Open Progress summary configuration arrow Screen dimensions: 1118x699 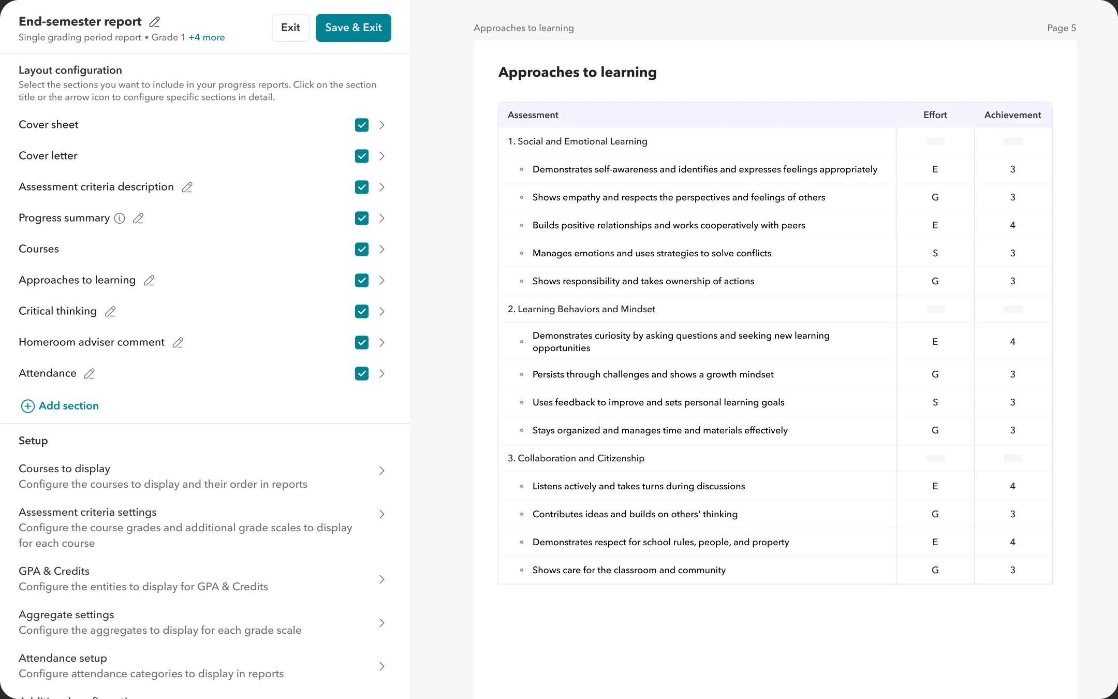(x=382, y=218)
